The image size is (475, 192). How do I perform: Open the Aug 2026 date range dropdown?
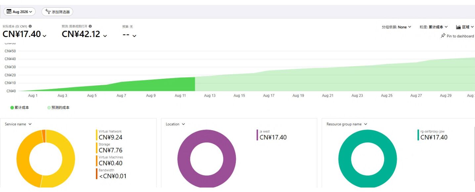click(x=21, y=12)
